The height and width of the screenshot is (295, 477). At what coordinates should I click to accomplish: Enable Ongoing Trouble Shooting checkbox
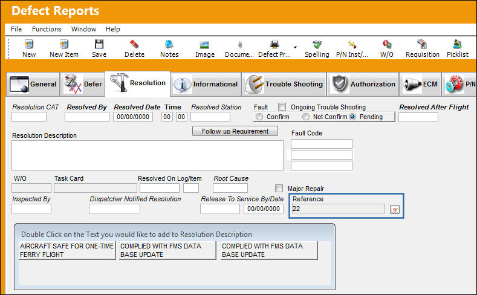282,107
